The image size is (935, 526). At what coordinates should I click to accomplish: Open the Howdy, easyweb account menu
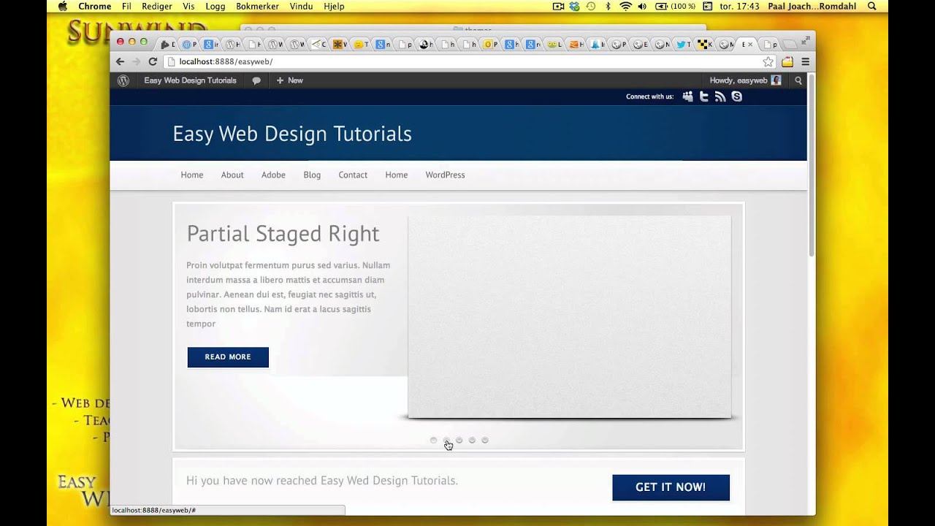pyautogui.click(x=745, y=80)
